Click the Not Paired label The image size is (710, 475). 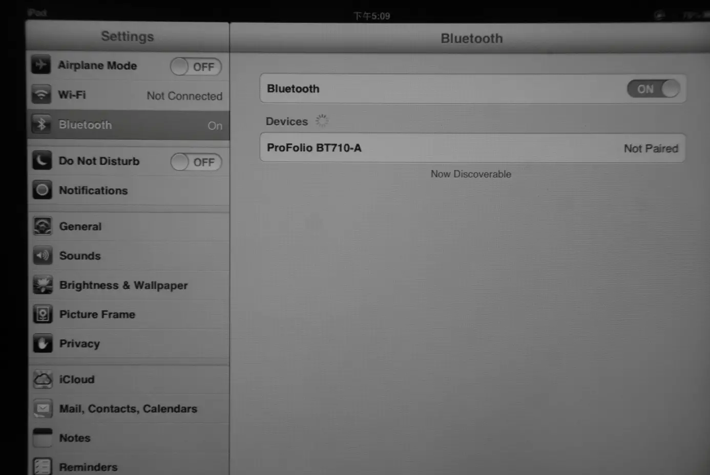click(651, 148)
